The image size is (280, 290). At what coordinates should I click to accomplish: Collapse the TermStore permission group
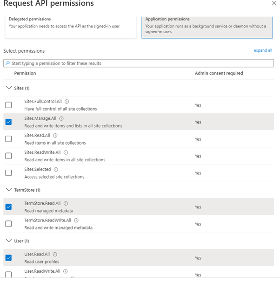(8, 190)
